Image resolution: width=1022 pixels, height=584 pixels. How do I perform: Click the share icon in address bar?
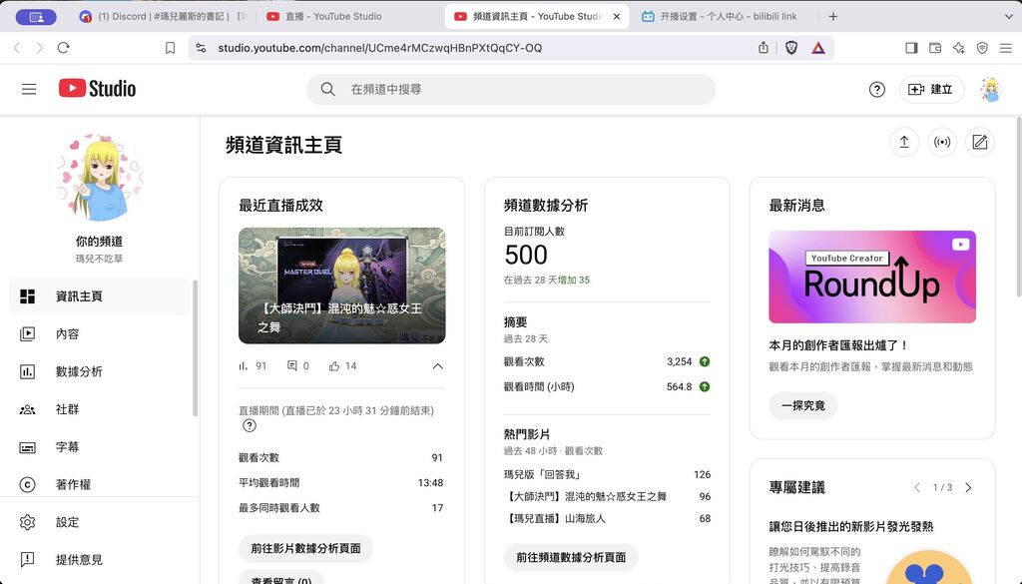[764, 48]
